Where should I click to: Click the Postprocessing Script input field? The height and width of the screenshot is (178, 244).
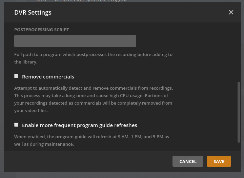[75, 41]
